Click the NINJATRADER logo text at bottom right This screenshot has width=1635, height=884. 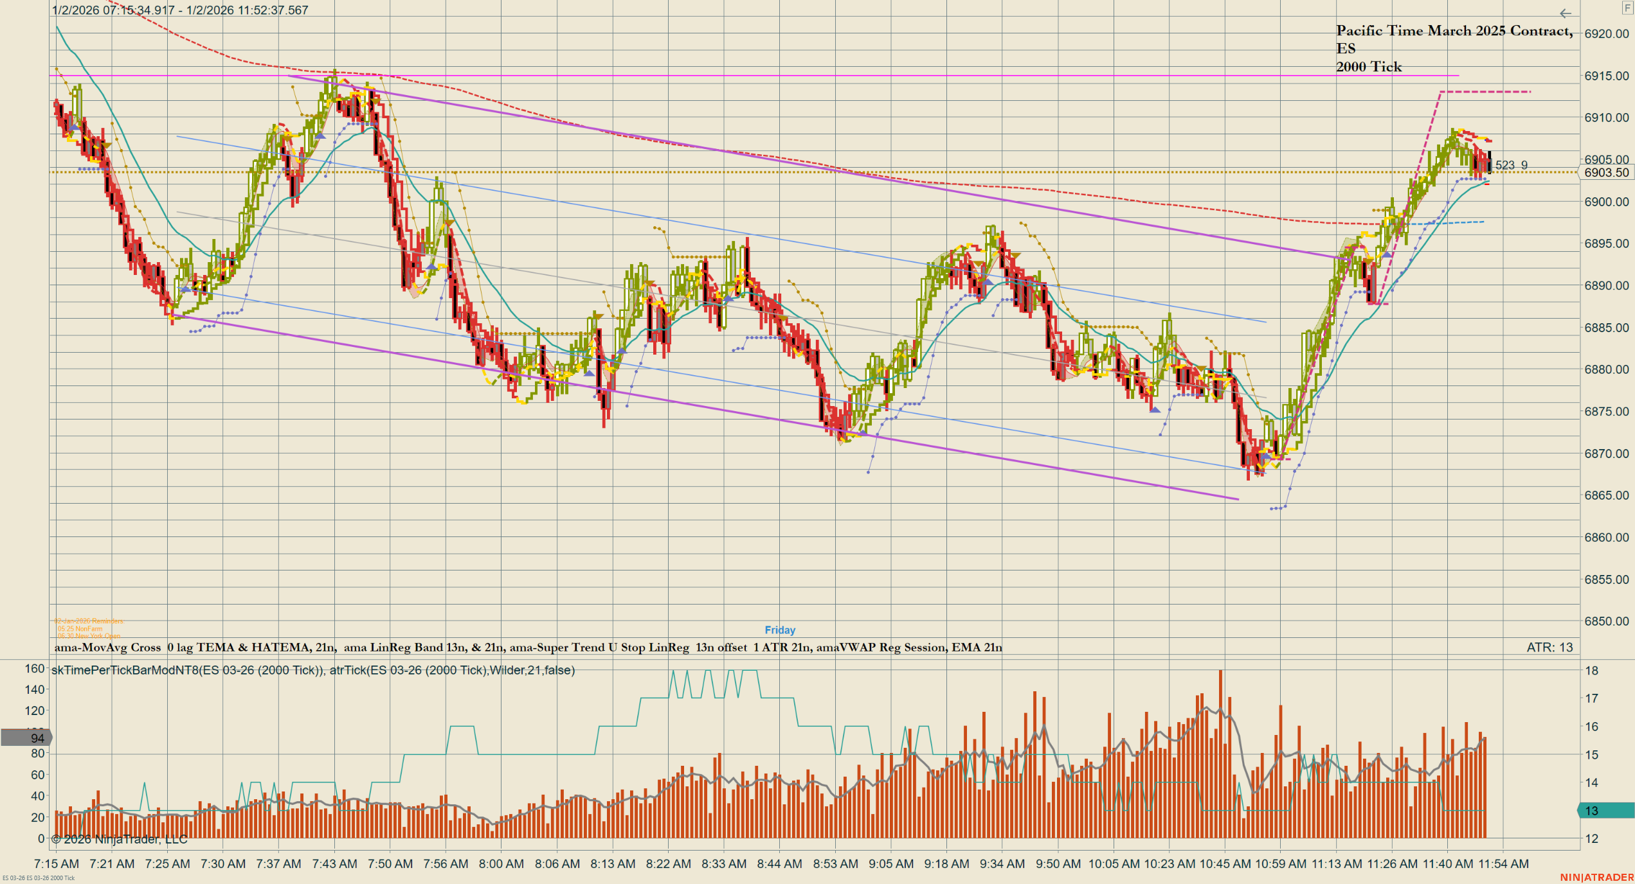pyautogui.click(x=1596, y=878)
